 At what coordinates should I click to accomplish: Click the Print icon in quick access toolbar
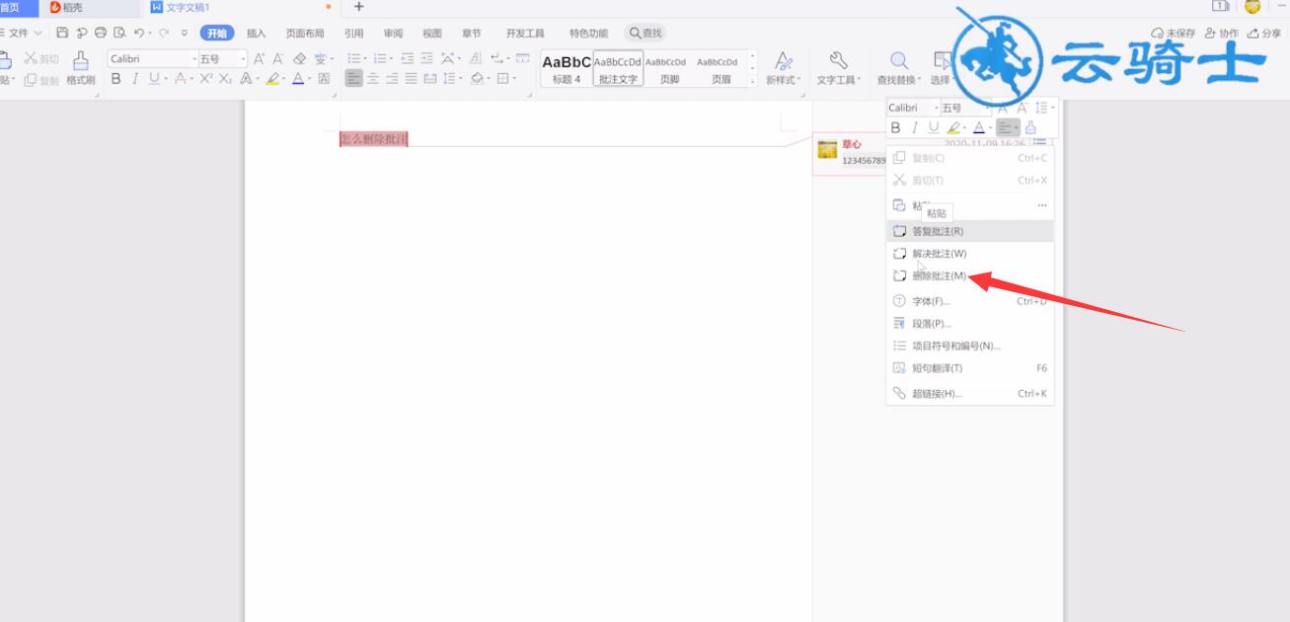(100, 33)
